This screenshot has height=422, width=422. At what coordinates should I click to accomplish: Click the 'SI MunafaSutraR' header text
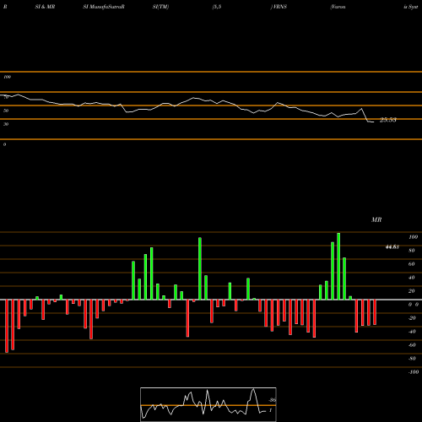[x=104, y=7]
